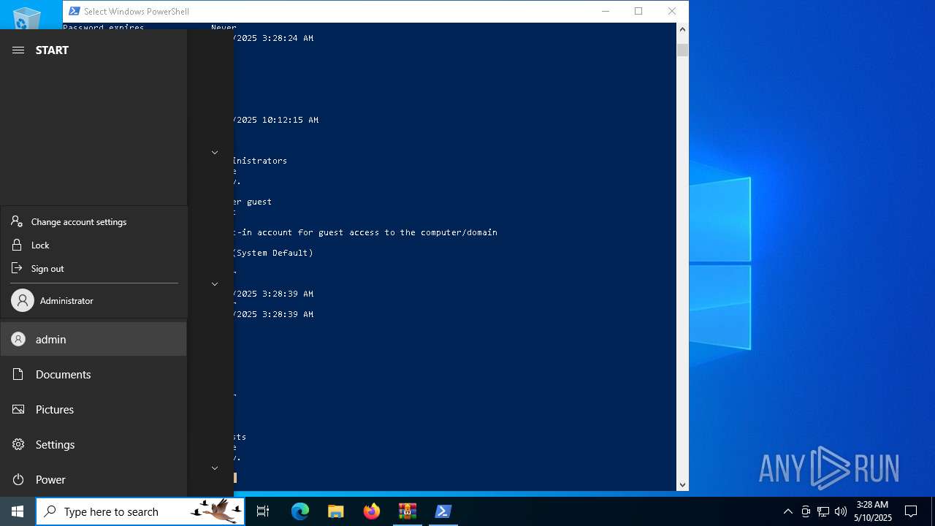Click the meet-now tray icon
This screenshot has height=526, width=935.
(x=806, y=511)
